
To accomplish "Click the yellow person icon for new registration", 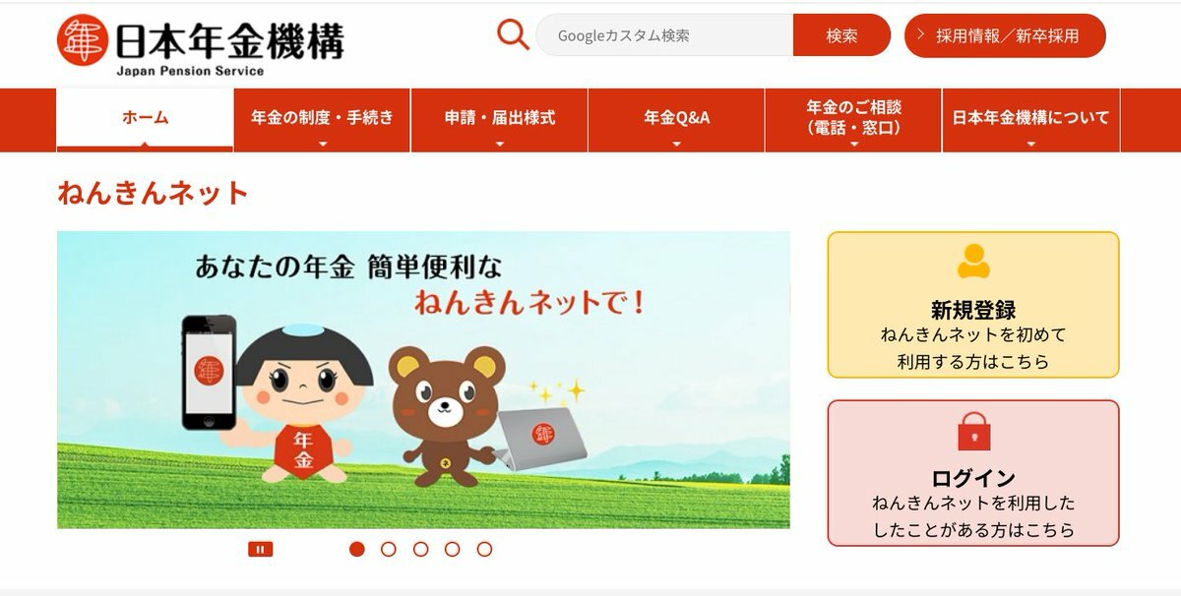I will coord(973,261).
